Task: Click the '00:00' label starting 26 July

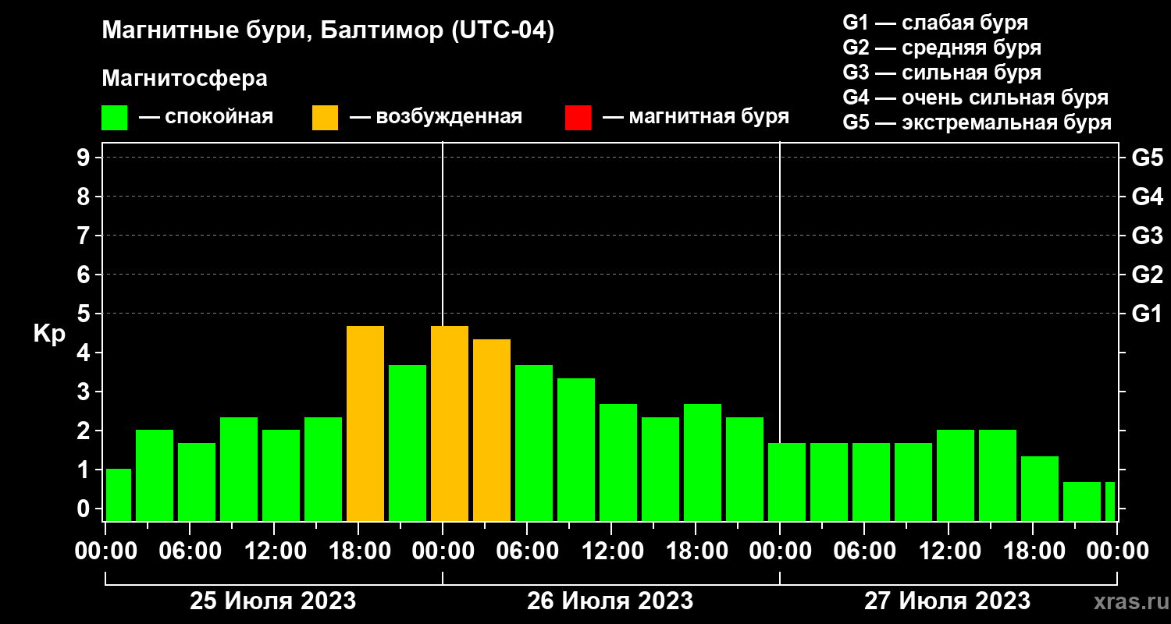Action: click(x=443, y=551)
